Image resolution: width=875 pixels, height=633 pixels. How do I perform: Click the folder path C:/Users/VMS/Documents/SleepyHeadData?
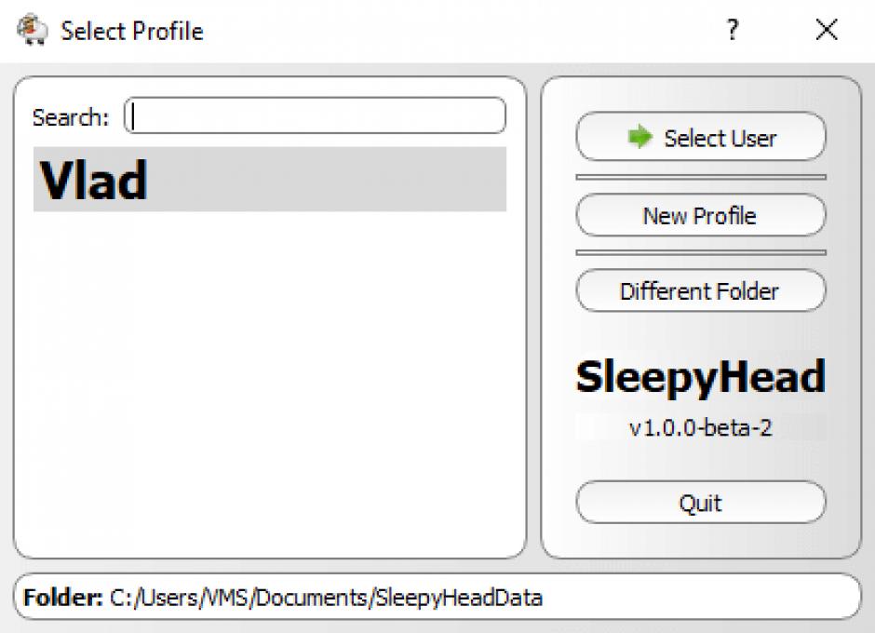point(326,598)
